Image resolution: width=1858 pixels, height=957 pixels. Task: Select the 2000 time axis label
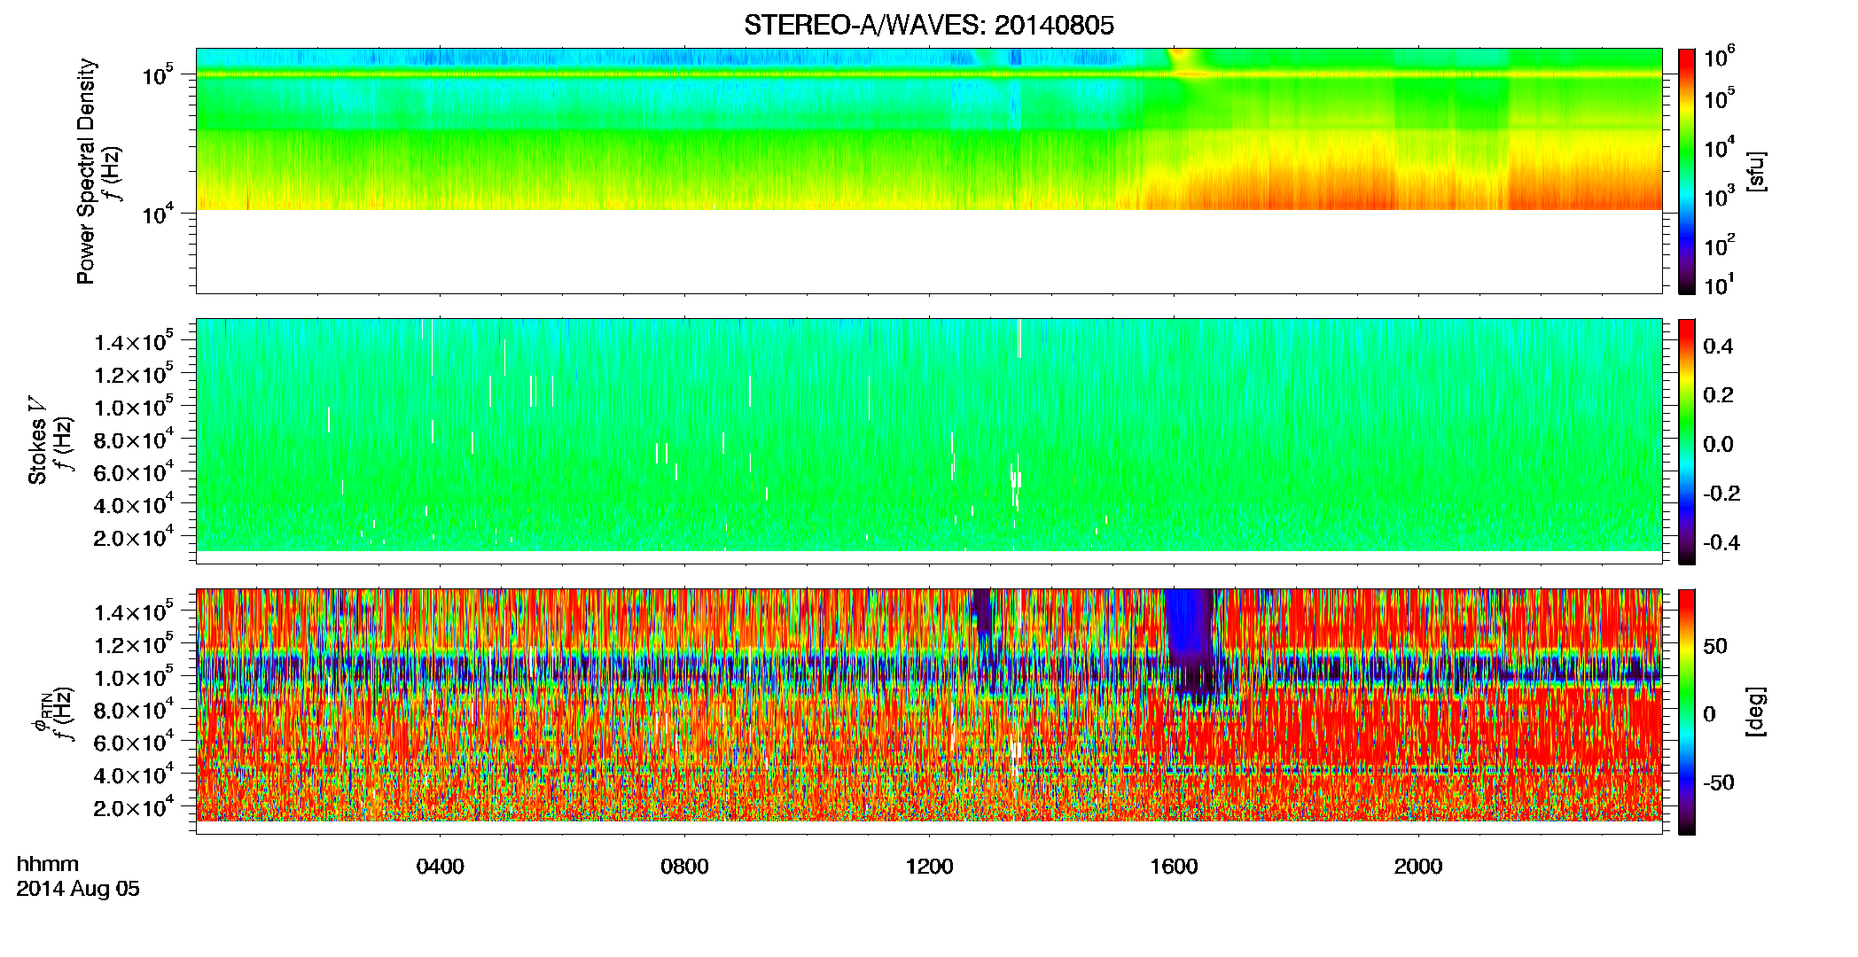(x=1418, y=867)
